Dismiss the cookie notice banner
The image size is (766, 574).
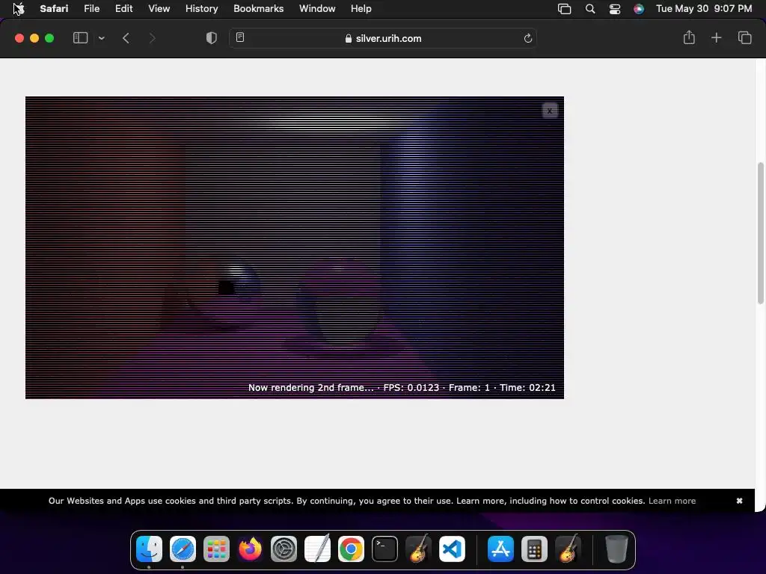739,501
